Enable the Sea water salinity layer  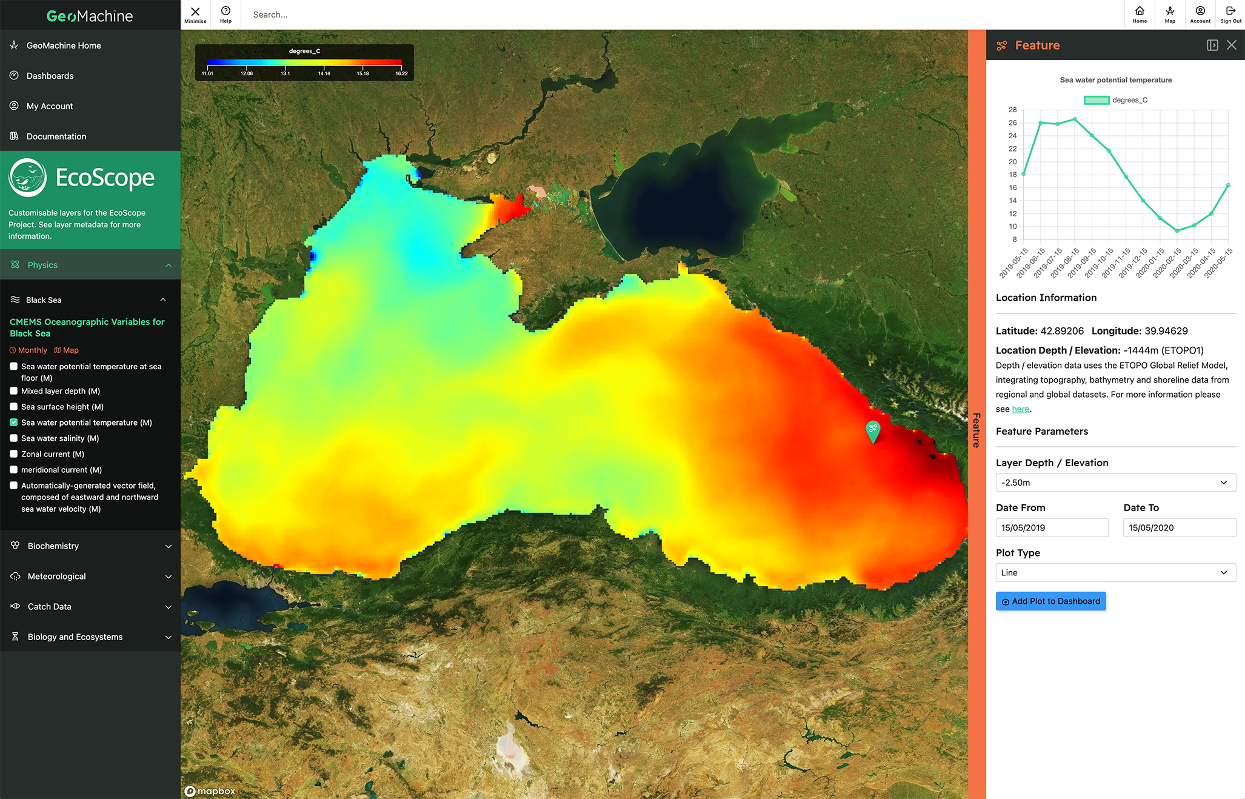click(13, 438)
